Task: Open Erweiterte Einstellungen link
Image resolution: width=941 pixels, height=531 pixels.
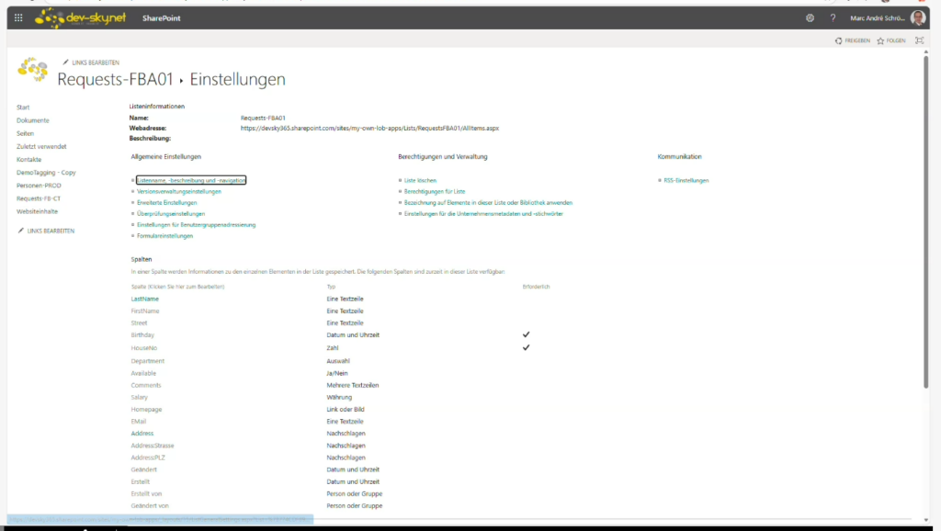Action: click(167, 203)
